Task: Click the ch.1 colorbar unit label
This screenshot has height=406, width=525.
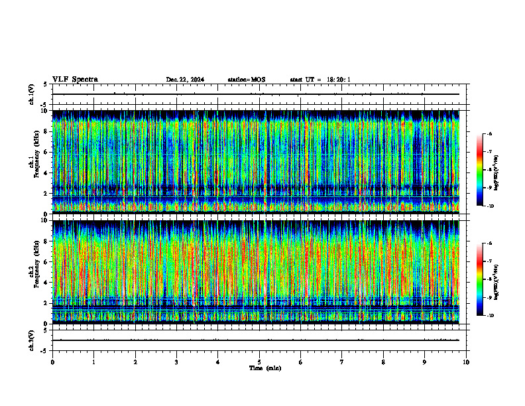Action: pyautogui.click(x=496, y=172)
